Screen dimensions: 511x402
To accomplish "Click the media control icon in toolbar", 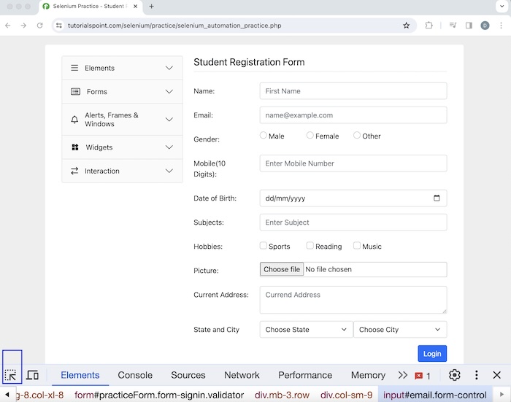I will click(x=453, y=26).
